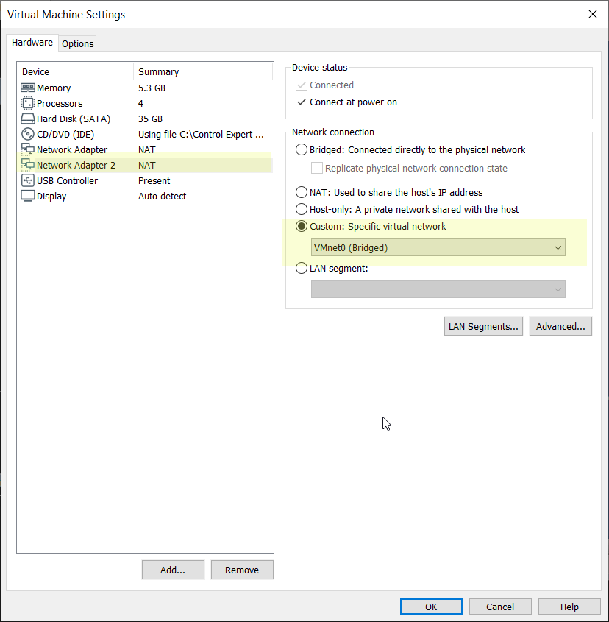This screenshot has height=622, width=609.
Task: Close the Virtual Machine Settings dialog
Action: 592,14
